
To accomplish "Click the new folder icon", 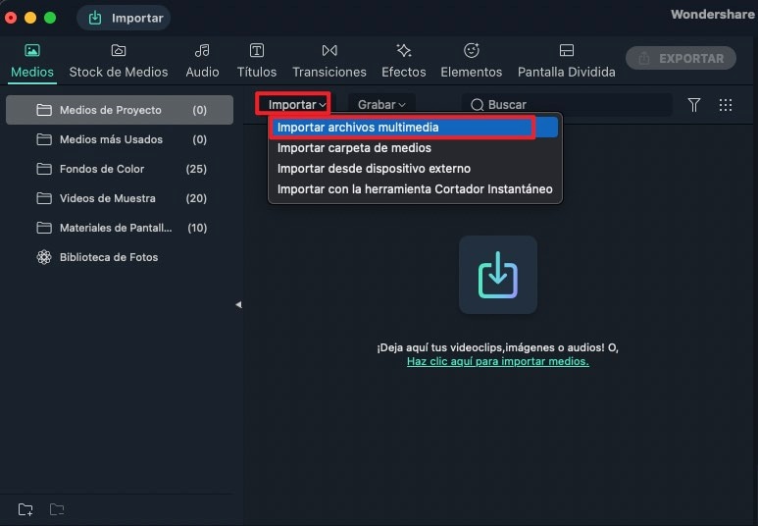I will (25, 509).
